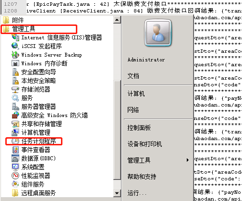Open 高级安全 Windows 防火墙 brick-wall icon
Screen dimensions: 242x201
(x=15, y=115)
